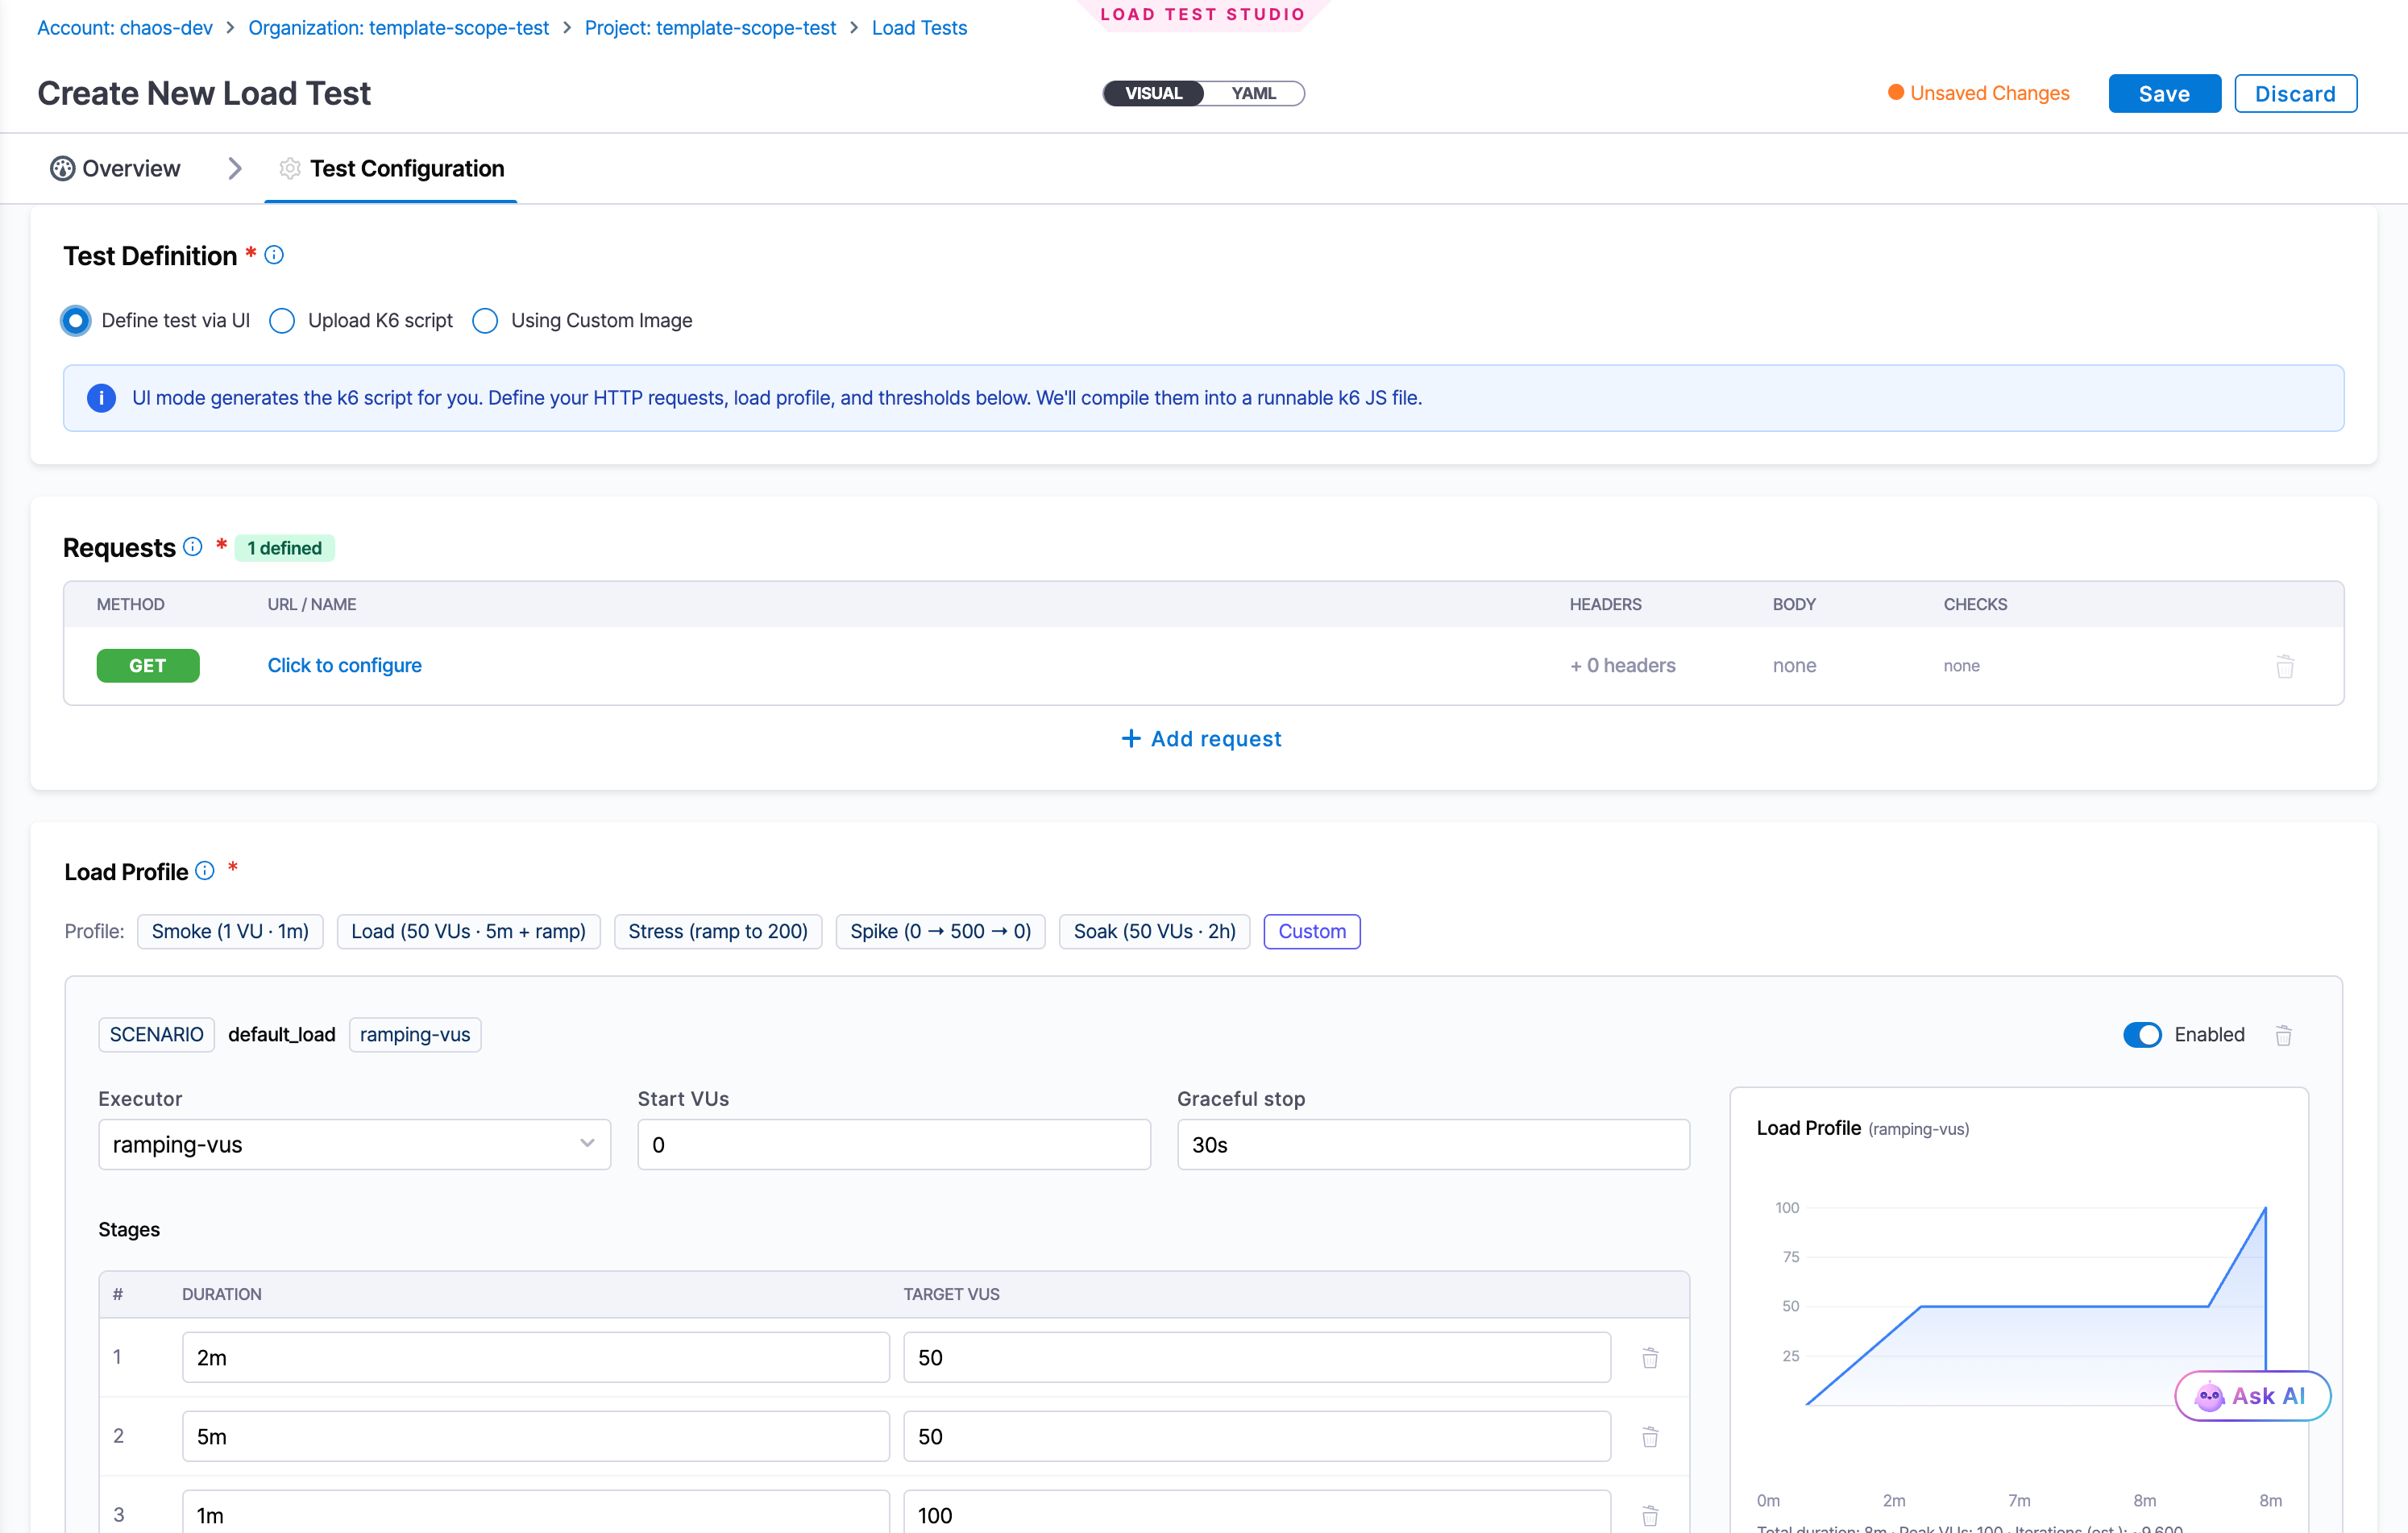This screenshot has height=1533, width=2408.
Task: Click the Test Definition info icon
Action: pos(274,255)
